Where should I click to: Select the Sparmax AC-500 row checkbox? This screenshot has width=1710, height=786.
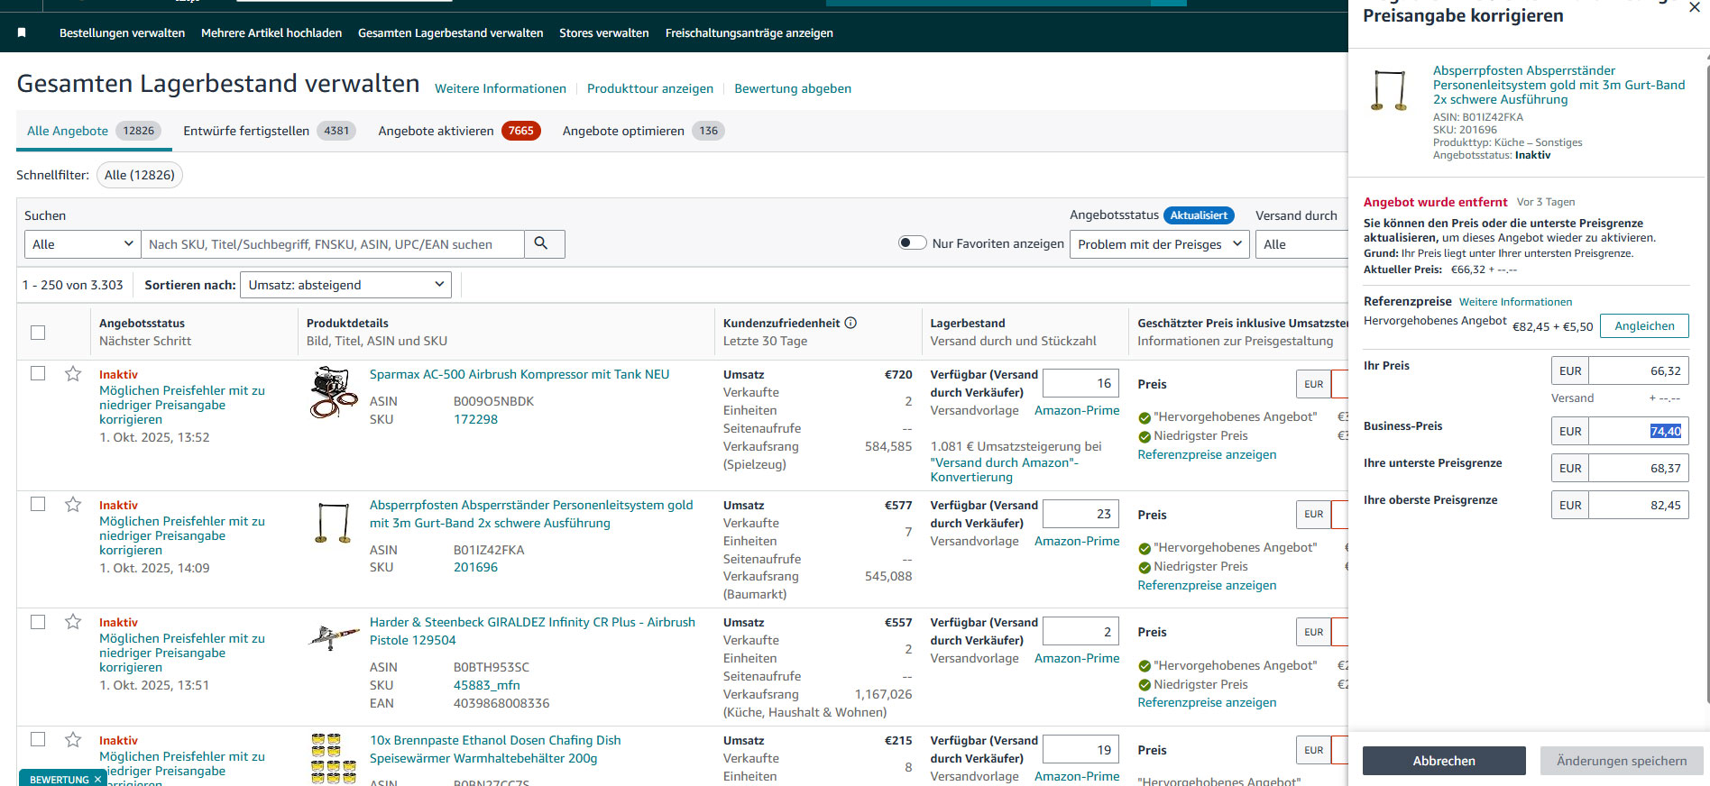pyautogui.click(x=38, y=373)
